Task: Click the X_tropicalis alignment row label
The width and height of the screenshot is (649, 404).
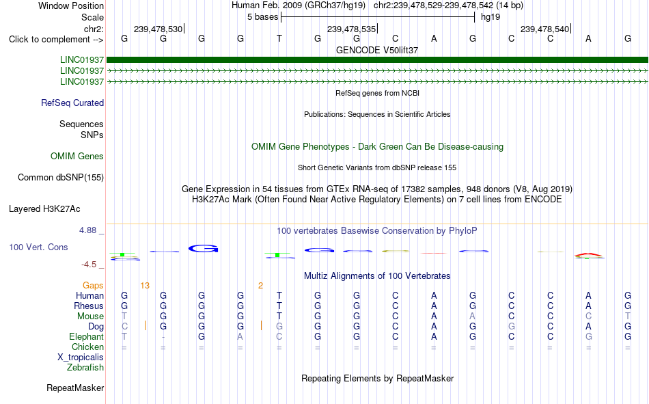Action: tap(81, 358)
